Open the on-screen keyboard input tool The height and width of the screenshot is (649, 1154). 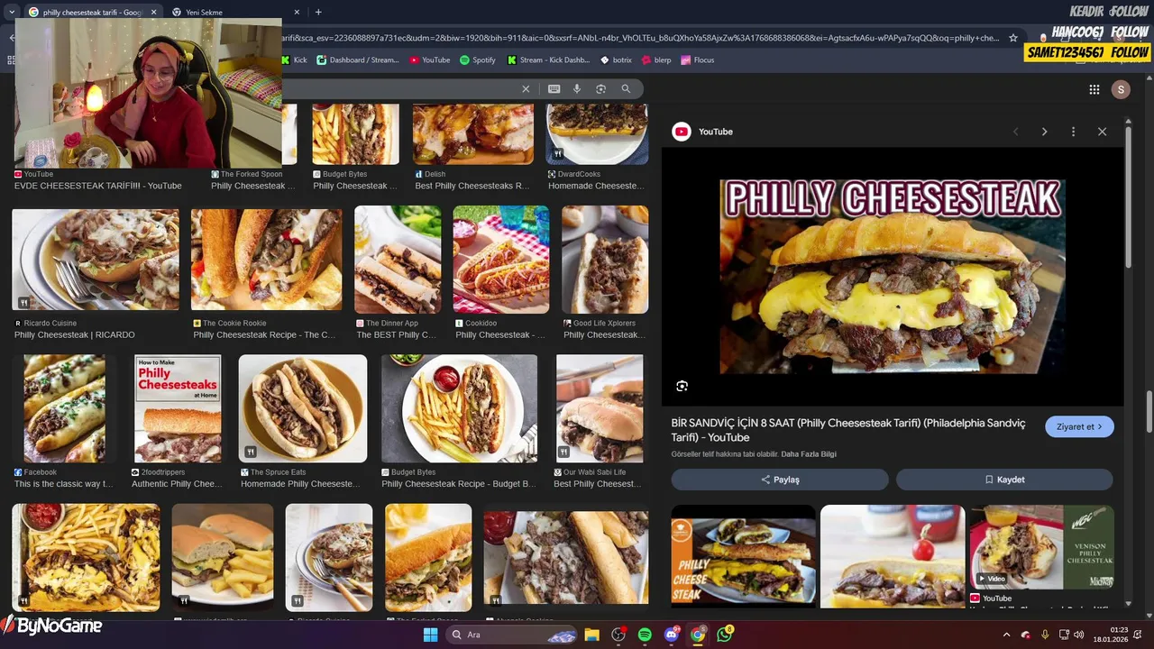pyautogui.click(x=554, y=88)
